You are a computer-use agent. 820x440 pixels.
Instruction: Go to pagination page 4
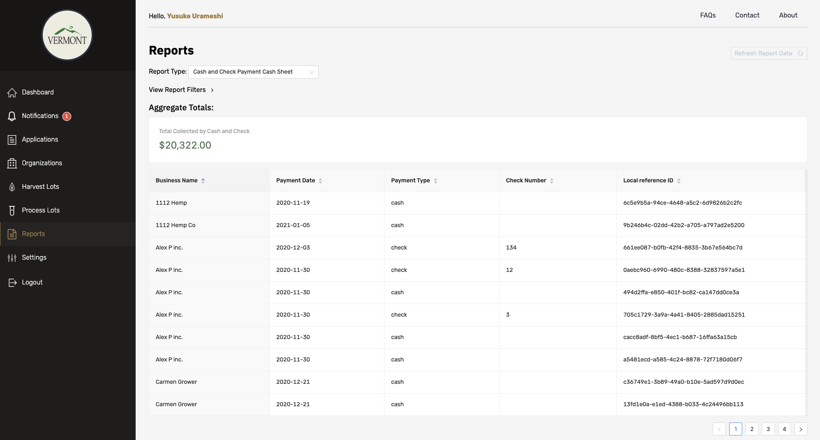[784, 429]
